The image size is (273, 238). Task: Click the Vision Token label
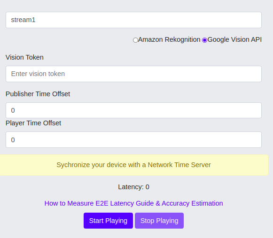point(24,57)
